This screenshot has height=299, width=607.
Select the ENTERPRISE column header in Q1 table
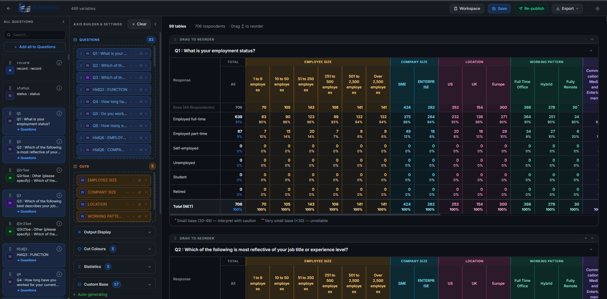click(426, 84)
